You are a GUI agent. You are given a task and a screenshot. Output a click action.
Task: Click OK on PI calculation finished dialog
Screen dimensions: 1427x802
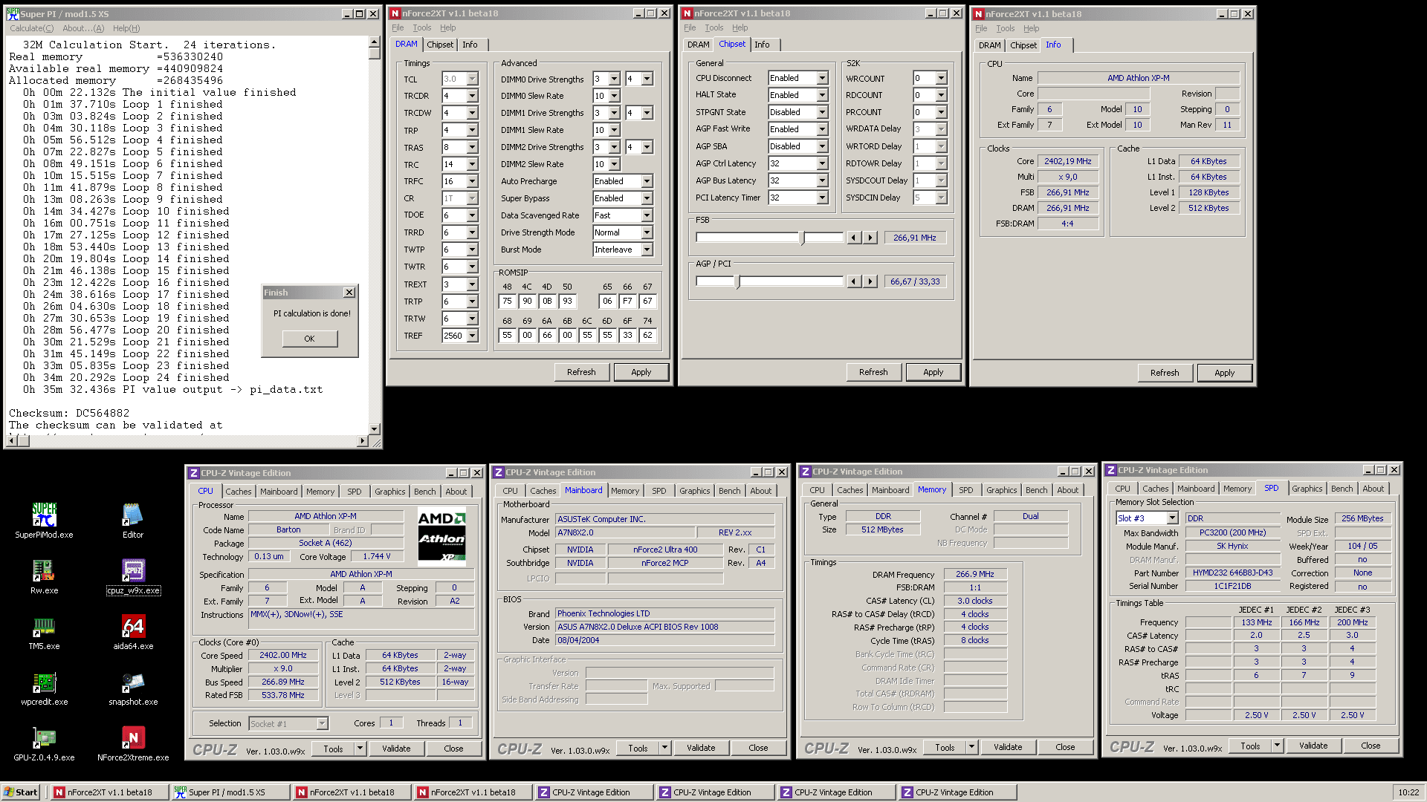(308, 338)
